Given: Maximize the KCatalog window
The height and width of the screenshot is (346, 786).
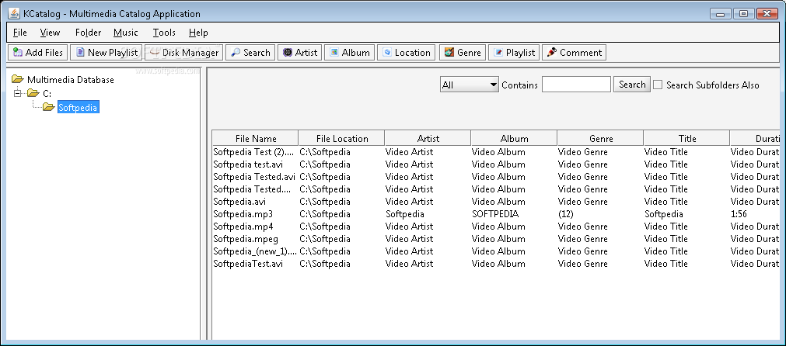Looking at the screenshot, I should point(744,13).
